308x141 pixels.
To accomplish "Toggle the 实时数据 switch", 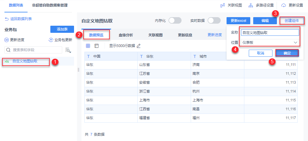I will tap(214, 20).
